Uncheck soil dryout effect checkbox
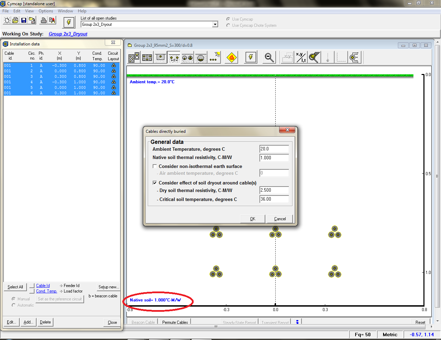441x340 pixels. coord(155,183)
